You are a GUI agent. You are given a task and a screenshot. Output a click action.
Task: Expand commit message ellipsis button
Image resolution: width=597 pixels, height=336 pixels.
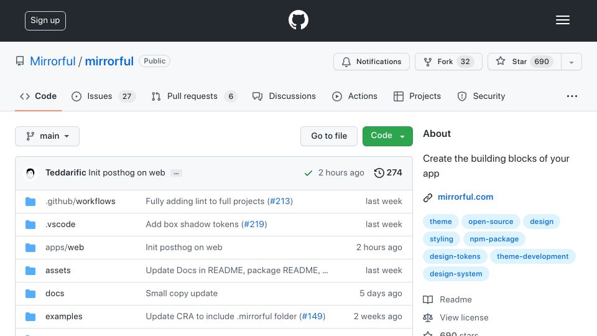click(176, 173)
